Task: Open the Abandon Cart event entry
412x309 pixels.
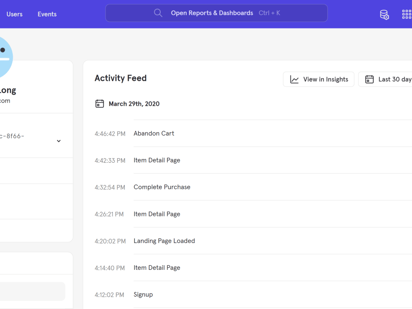Action: (x=154, y=133)
